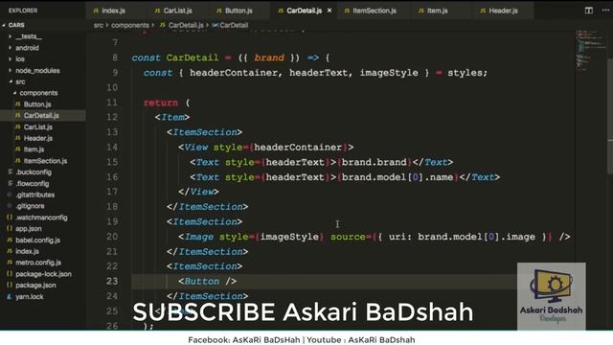Screen dimensions: 613x345
Task: Open the .flowconfig file
Action: pos(32,183)
